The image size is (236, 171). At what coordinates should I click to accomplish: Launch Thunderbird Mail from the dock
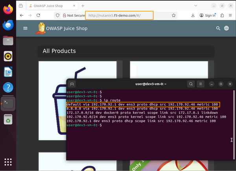coord(8,25)
